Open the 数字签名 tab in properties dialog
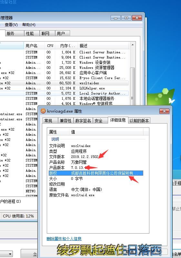Image resolution: width=181 pixels, height=258 pixels. point(83,120)
